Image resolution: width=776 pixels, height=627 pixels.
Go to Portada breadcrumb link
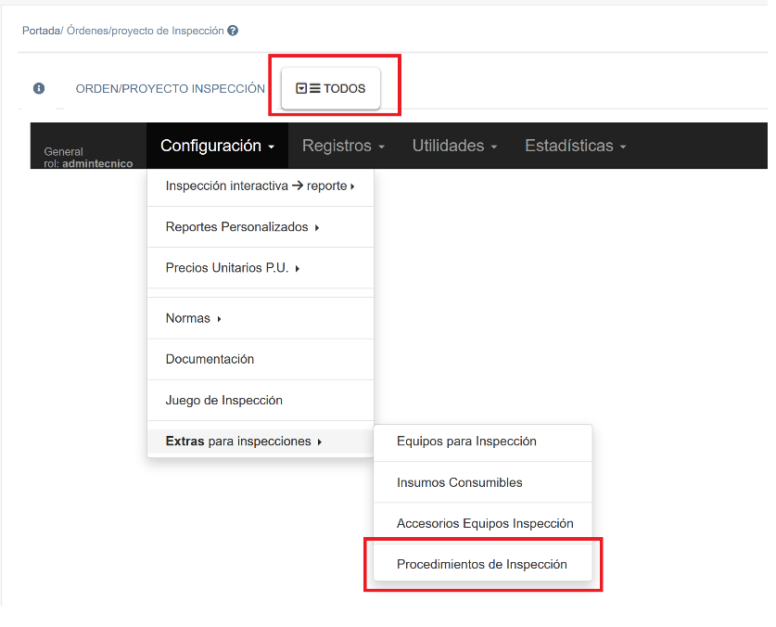(40, 31)
